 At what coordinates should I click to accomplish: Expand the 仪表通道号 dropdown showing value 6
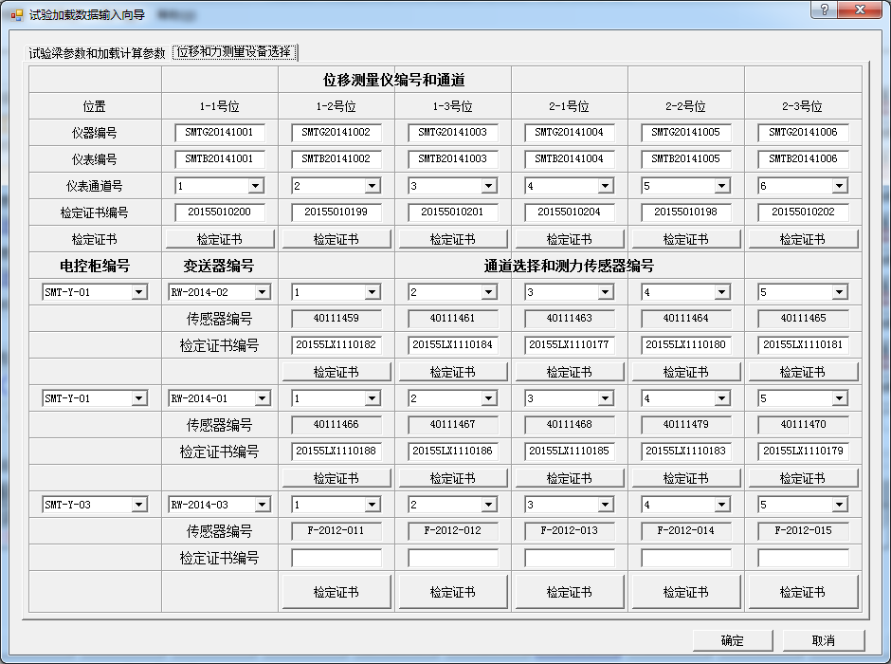[839, 186]
